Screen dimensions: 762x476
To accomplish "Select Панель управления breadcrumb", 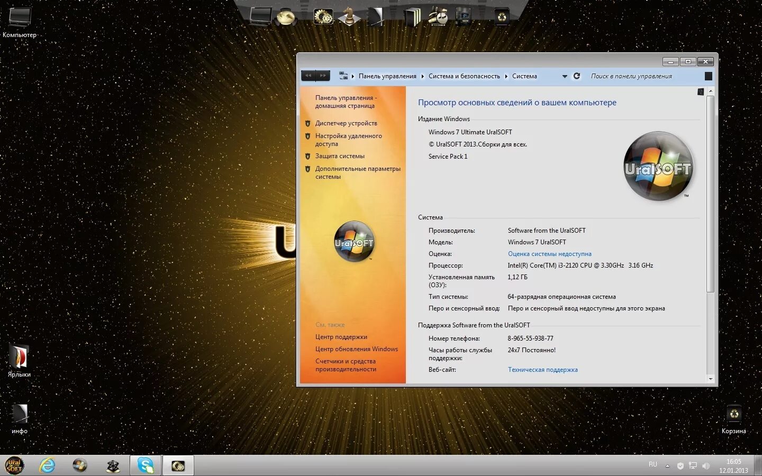I will coord(387,76).
